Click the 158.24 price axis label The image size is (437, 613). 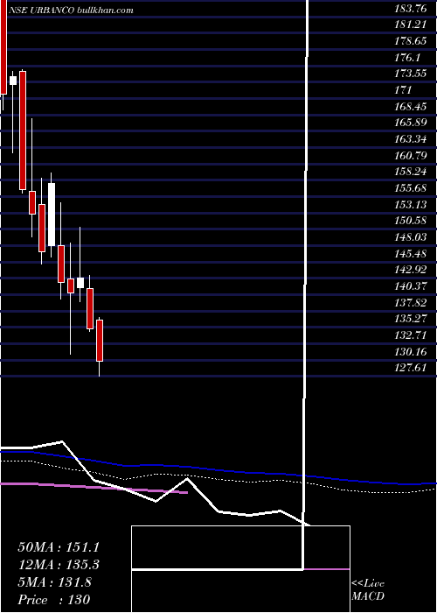tap(410, 172)
